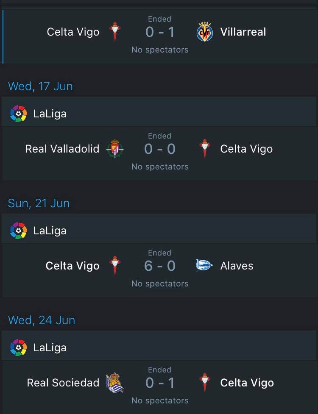
Task: Select the Real Sociedad team name
Action: coord(63,383)
